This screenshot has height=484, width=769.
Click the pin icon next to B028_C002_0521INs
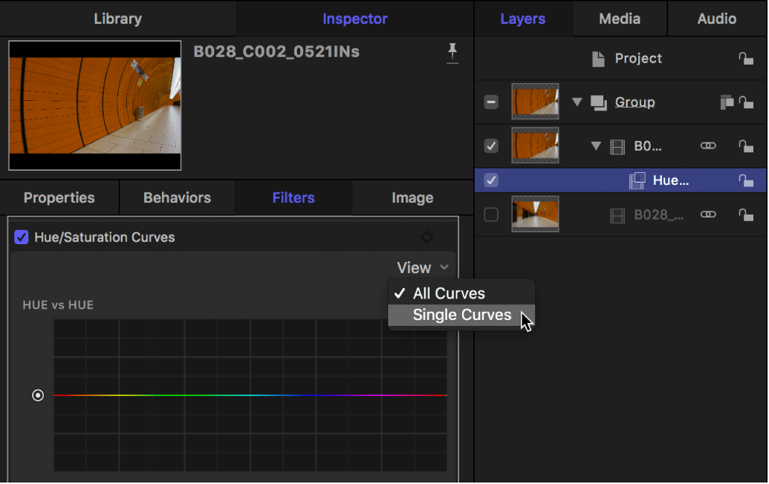pos(452,53)
